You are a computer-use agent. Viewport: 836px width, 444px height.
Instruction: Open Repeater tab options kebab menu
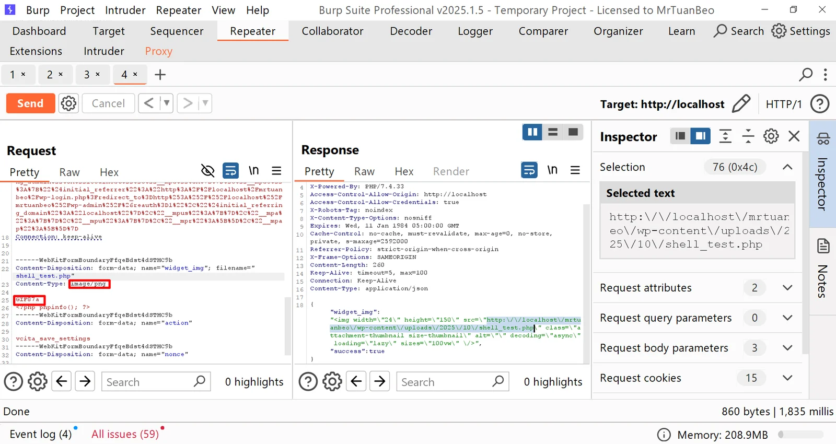coord(826,75)
